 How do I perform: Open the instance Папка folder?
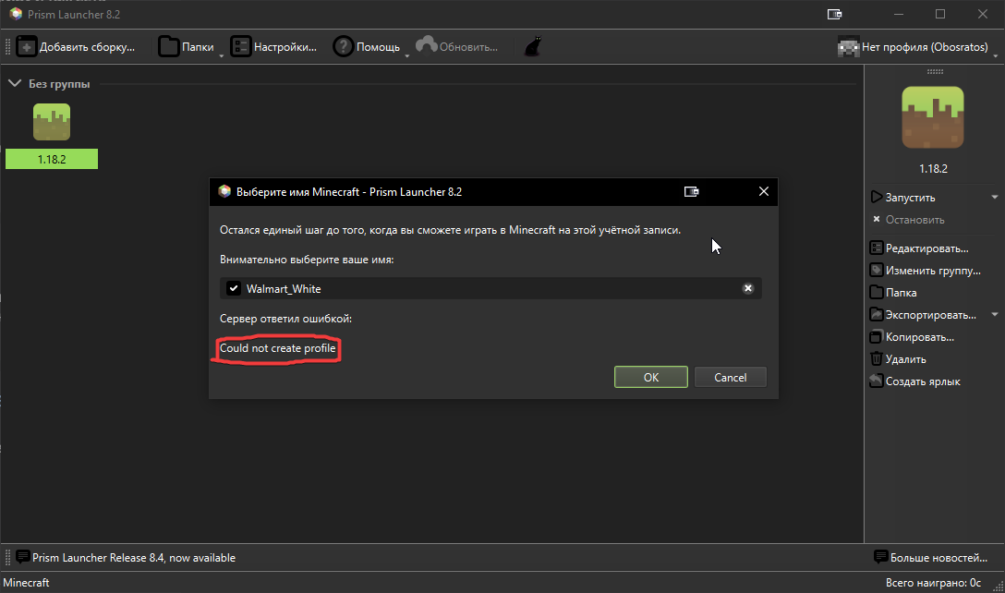[893, 292]
